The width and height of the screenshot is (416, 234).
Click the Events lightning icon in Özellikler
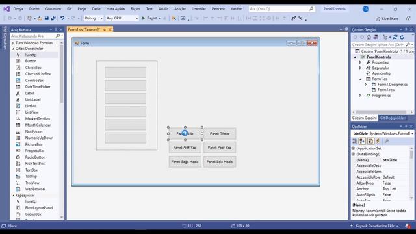378,141
